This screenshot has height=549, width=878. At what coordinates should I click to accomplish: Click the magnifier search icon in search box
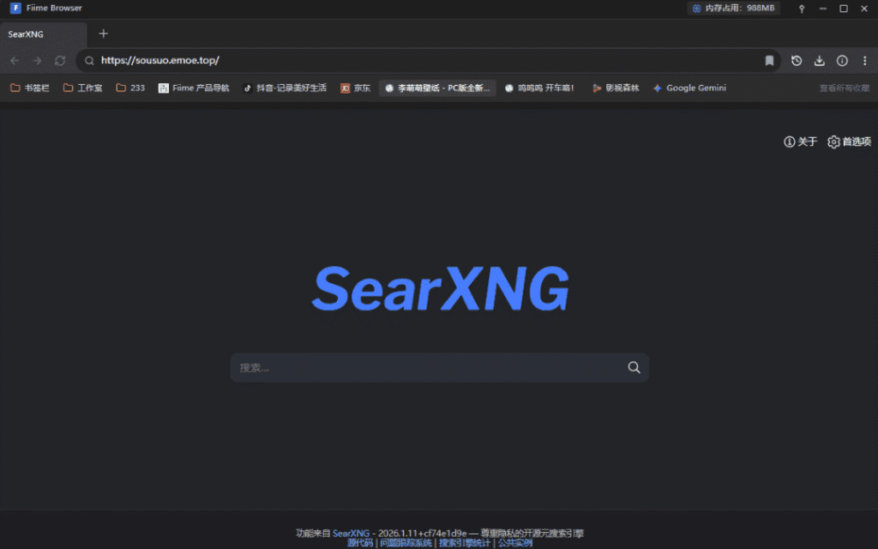pos(634,367)
